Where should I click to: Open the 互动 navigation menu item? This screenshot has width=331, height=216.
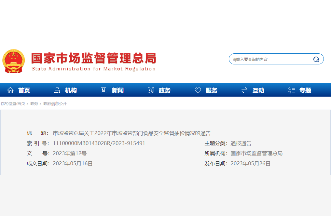coord(258,90)
